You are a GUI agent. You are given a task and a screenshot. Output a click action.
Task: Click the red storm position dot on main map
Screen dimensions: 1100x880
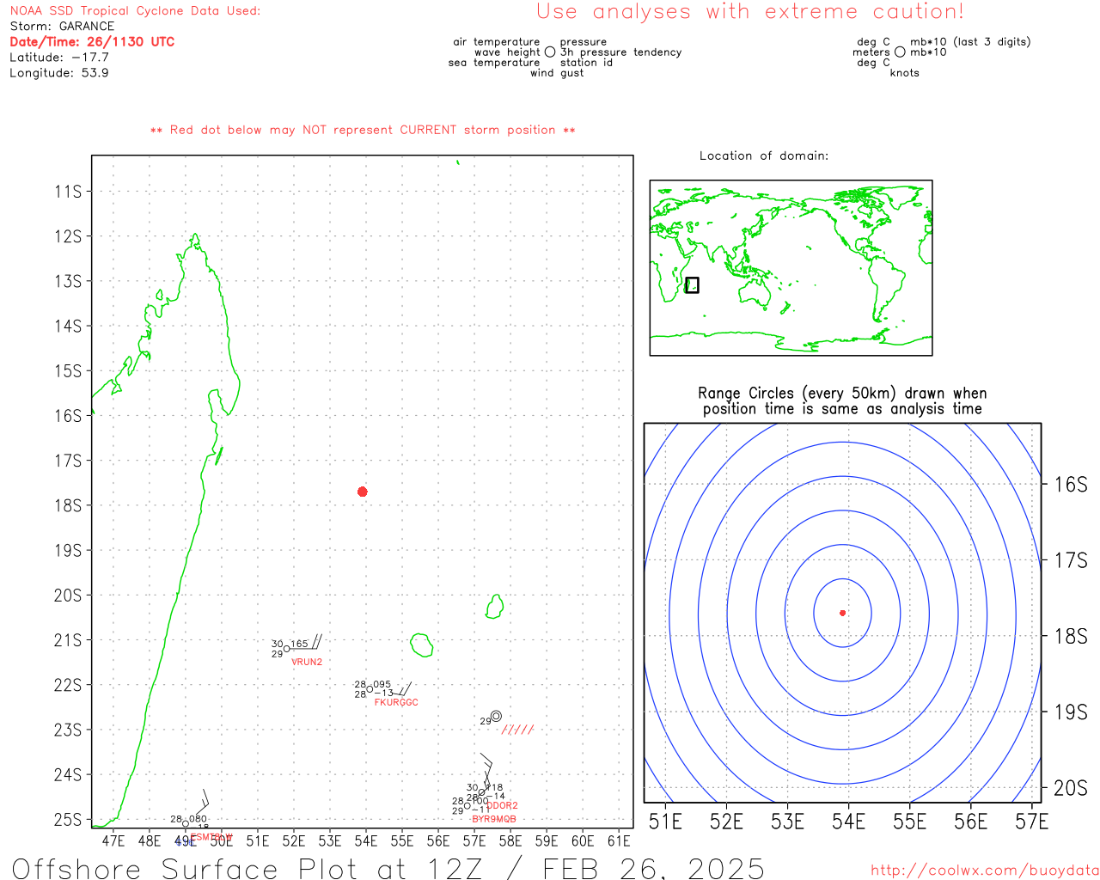click(x=363, y=492)
